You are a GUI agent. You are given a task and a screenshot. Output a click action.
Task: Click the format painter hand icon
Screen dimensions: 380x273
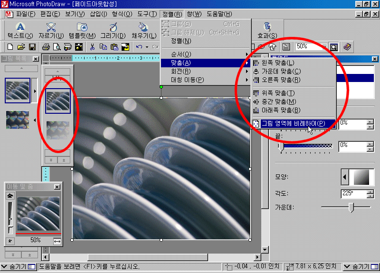(x=125, y=46)
